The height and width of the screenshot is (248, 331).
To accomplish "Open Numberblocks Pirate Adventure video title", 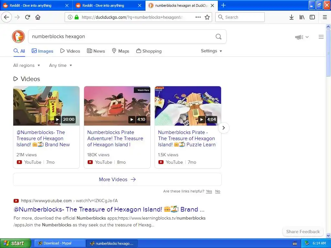I will [x=115, y=138].
